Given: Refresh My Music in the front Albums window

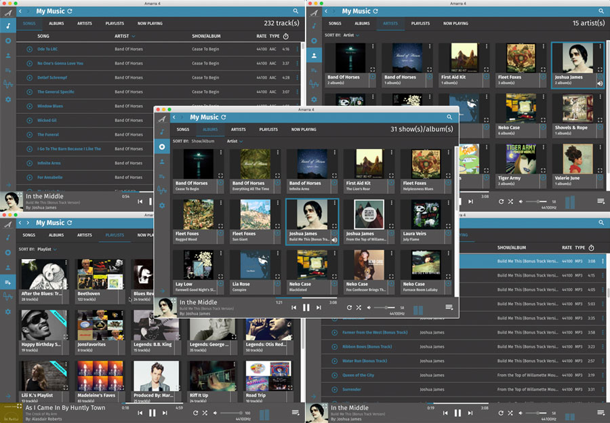Looking at the screenshot, I should [x=223, y=117].
